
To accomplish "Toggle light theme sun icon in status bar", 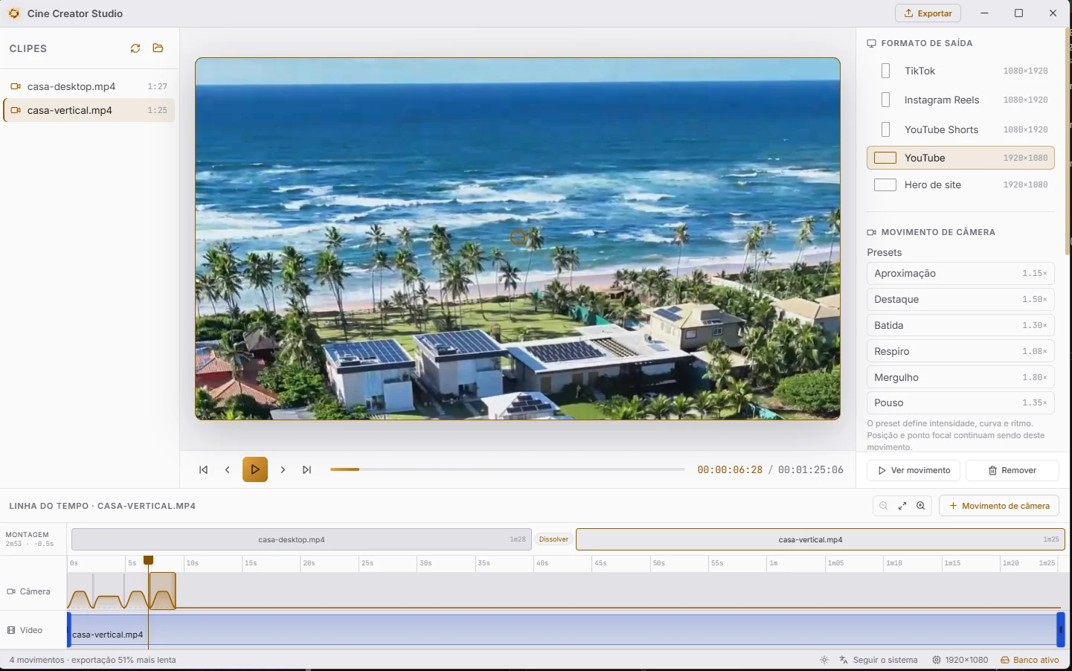I will tap(824, 660).
